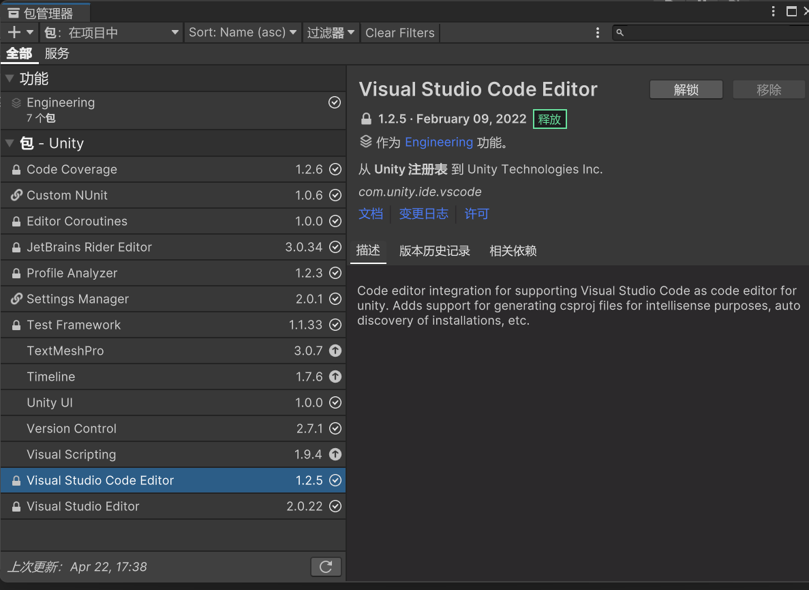Click the TextMeshPro update available arrow icon
This screenshot has width=809, height=590.
[x=335, y=351]
